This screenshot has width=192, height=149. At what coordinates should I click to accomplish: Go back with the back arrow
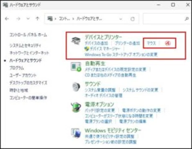point(7,18)
